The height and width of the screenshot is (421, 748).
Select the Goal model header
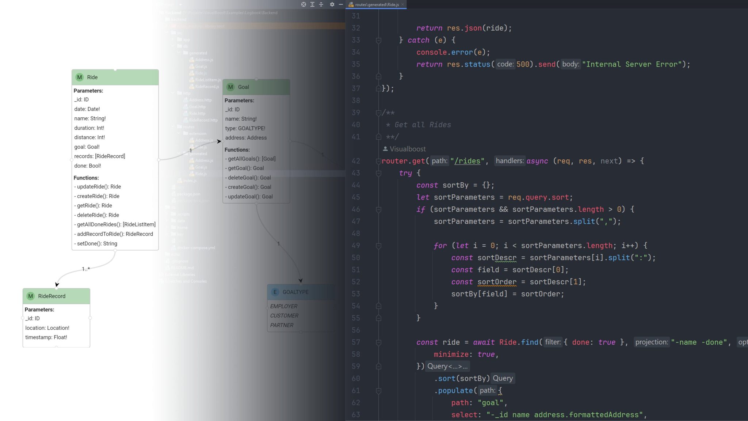(x=256, y=87)
